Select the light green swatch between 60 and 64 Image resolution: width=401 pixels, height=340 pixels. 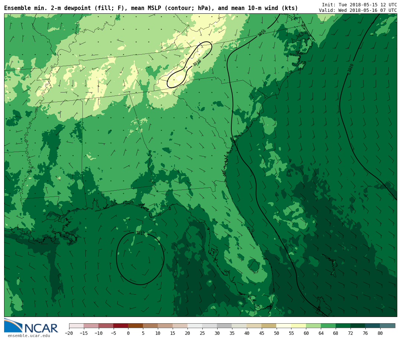coord(313,326)
